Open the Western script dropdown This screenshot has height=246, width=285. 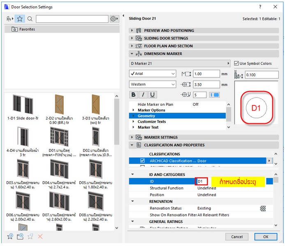click(x=153, y=84)
